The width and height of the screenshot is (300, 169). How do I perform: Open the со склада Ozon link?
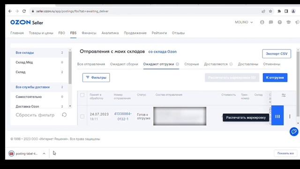[x=163, y=52]
